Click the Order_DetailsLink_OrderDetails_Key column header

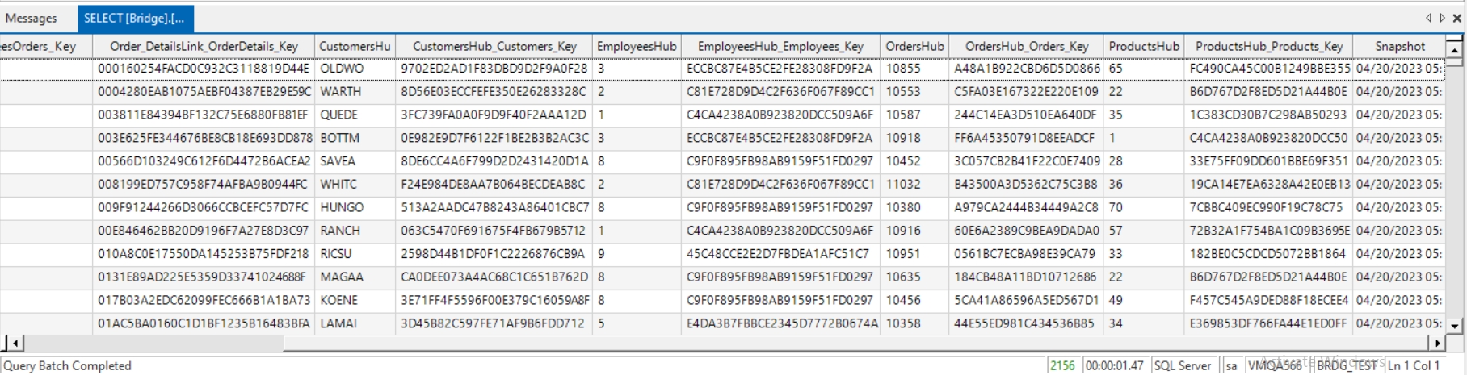coord(204,46)
